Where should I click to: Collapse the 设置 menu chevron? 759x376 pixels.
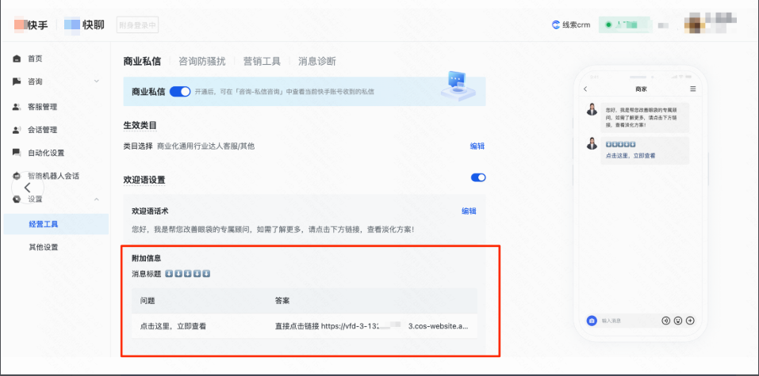(96, 199)
